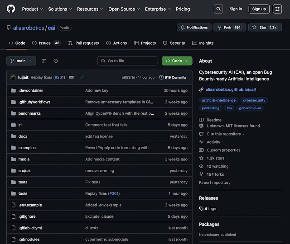Expand commit message ellipsis for Replay fixes
290x244 pixels.
[72, 77]
